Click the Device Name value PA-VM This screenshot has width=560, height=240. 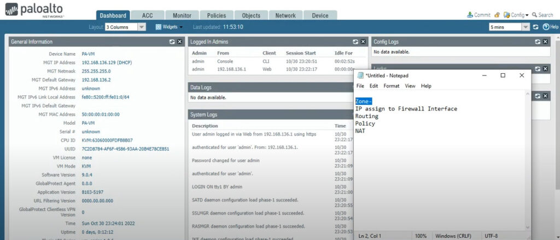click(x=88, y=54)
